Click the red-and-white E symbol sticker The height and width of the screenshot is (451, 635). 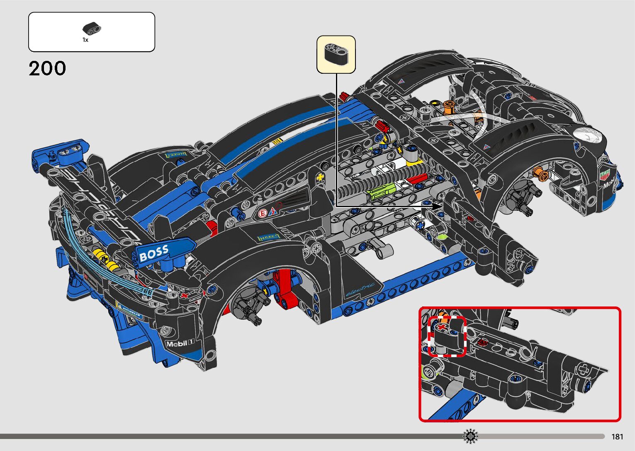tap(262, 214)
